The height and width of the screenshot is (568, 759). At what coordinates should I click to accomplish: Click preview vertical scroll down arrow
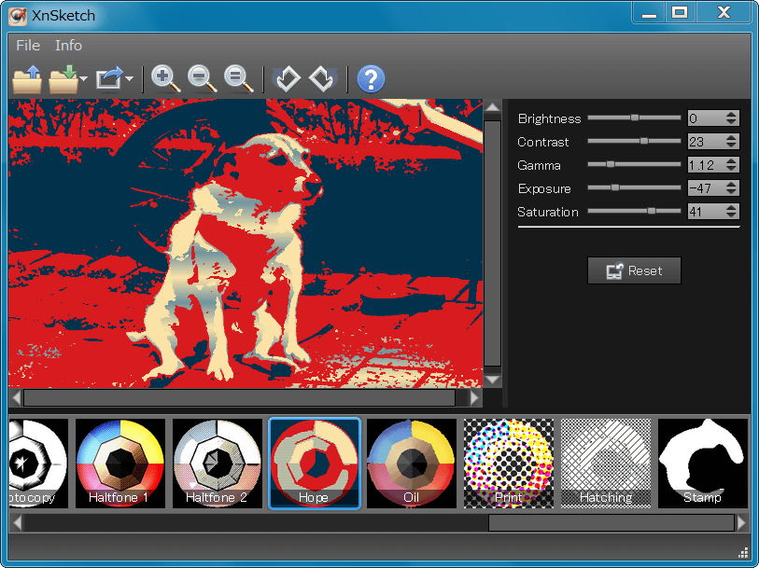[x=492, y=380]
